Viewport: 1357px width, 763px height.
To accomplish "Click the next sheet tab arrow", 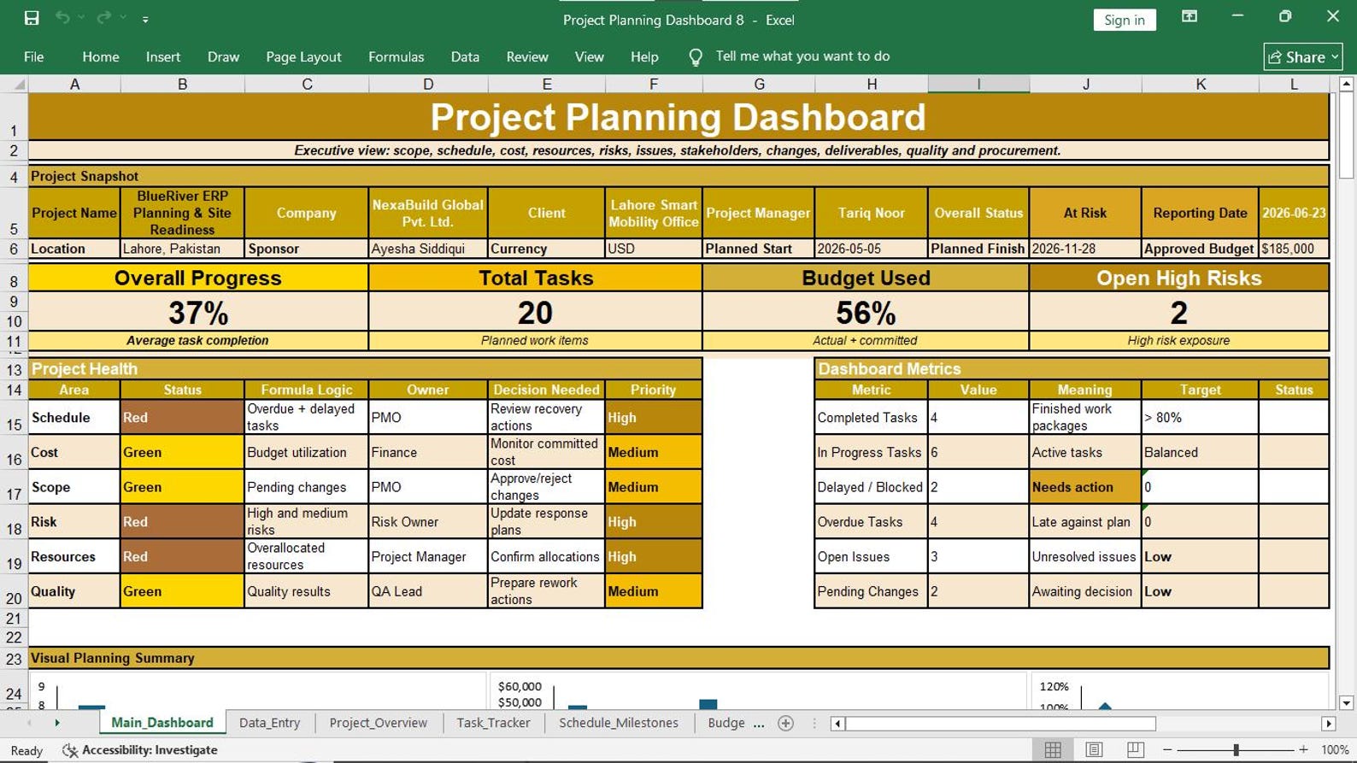I will (57, 723).
